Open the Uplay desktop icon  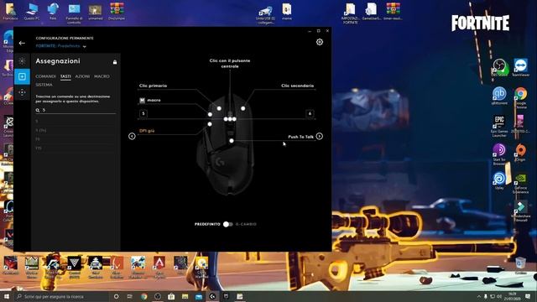point(499,181)
